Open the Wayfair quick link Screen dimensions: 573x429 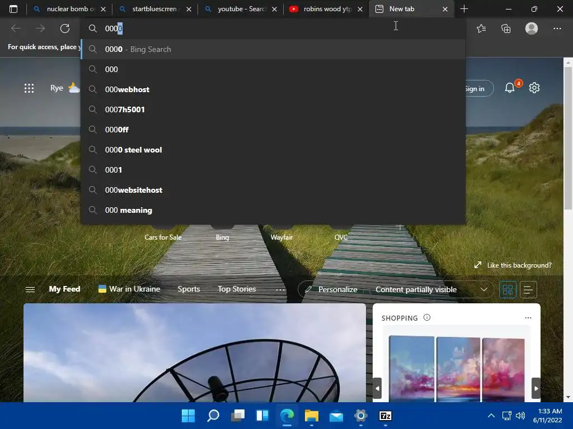pyautogui.click(x=282, y=237)
